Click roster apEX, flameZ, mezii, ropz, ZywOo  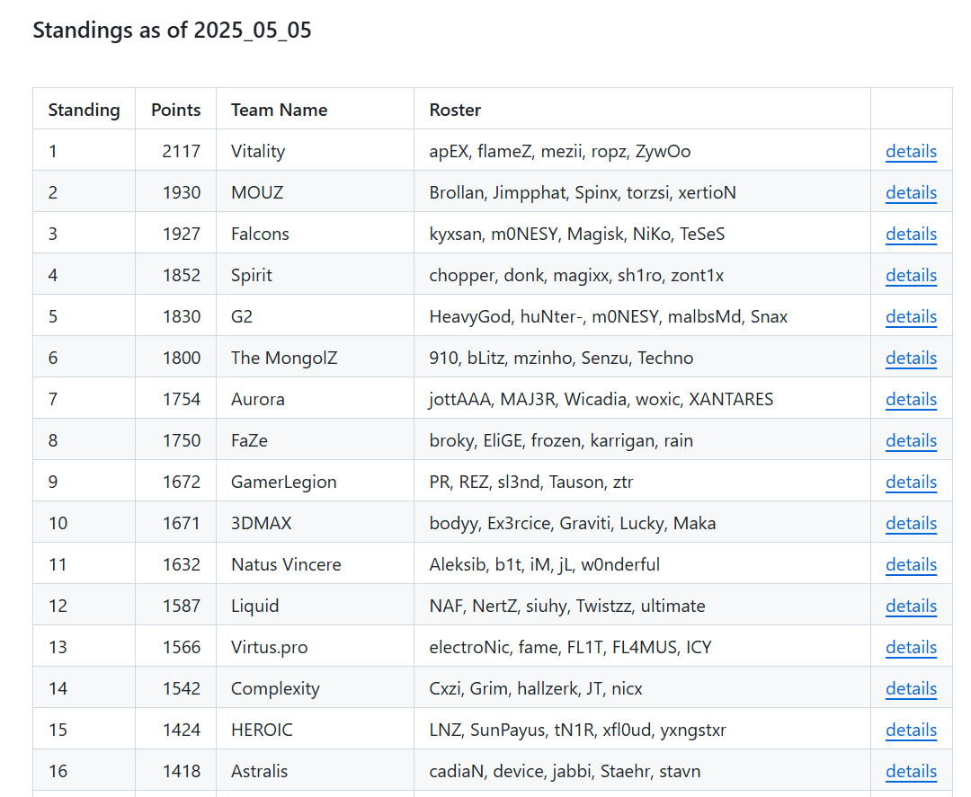(560, 151)
